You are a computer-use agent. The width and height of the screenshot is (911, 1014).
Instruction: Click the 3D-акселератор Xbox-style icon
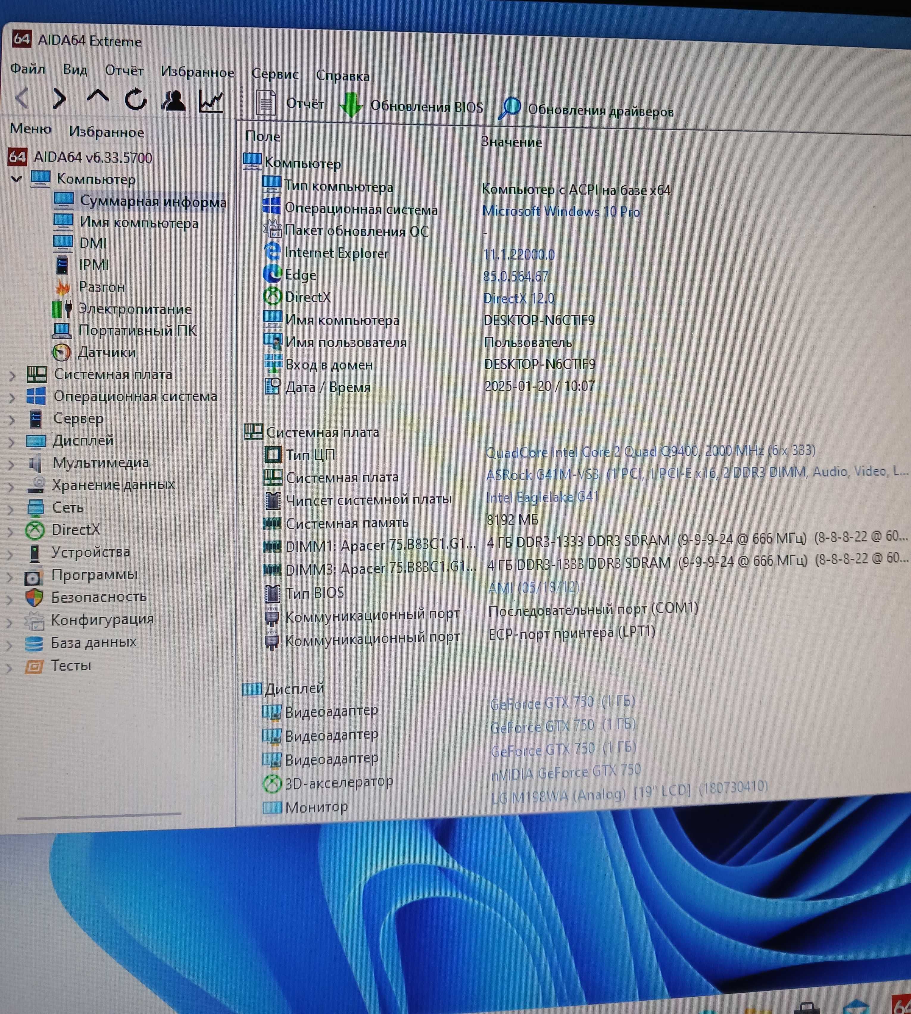click(272, 783)
